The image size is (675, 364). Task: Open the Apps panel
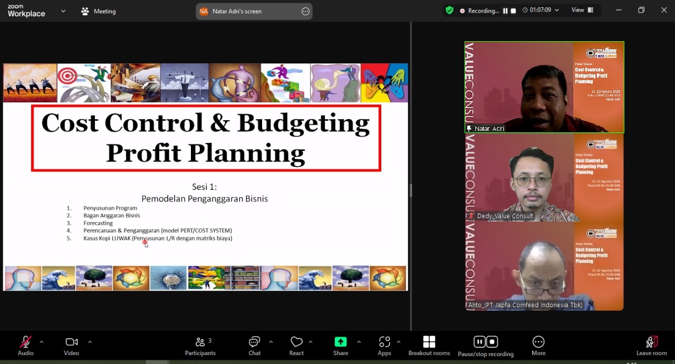(384, 346)
